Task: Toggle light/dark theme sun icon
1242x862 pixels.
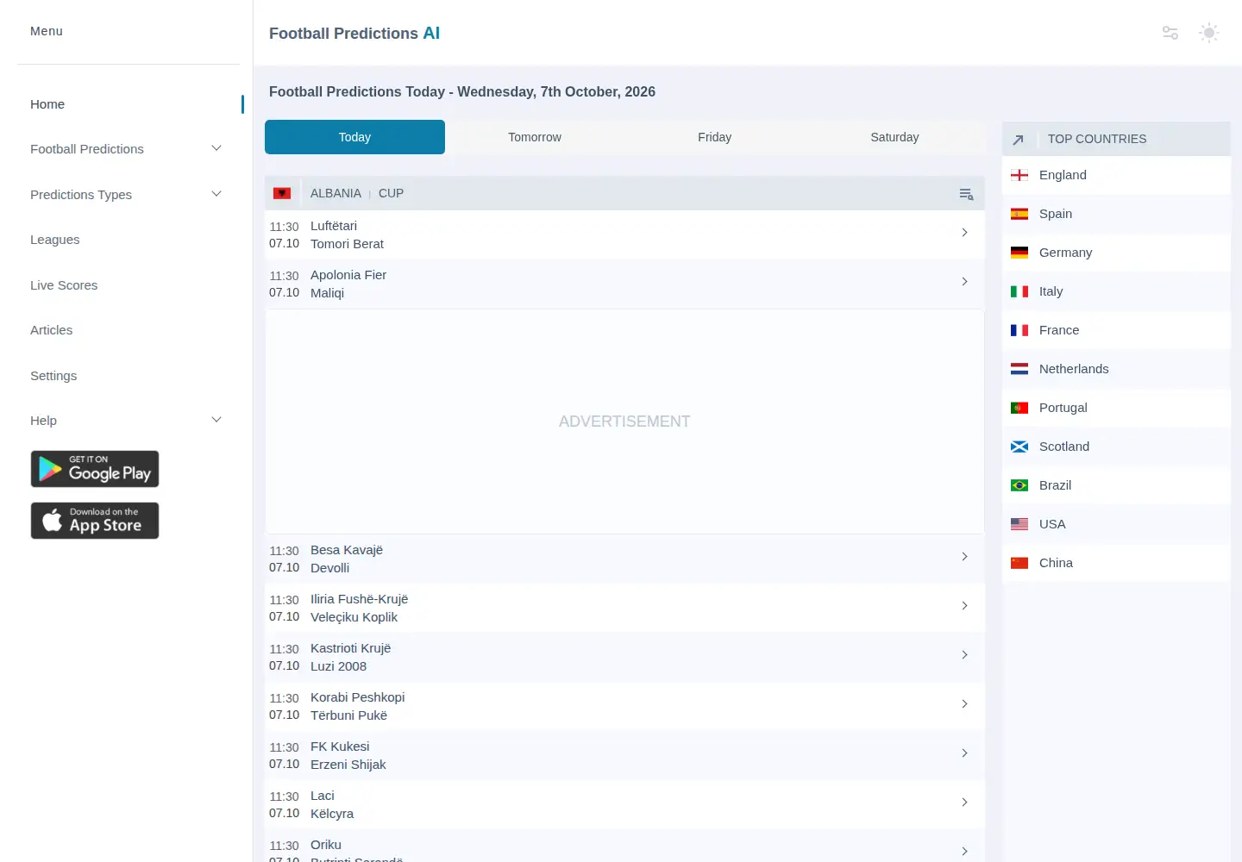Action: 1209,33
